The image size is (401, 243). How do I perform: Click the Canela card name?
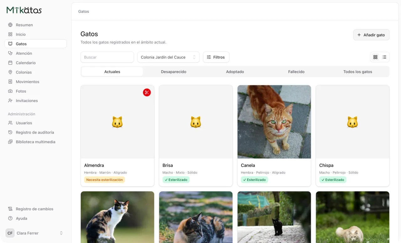248,165
